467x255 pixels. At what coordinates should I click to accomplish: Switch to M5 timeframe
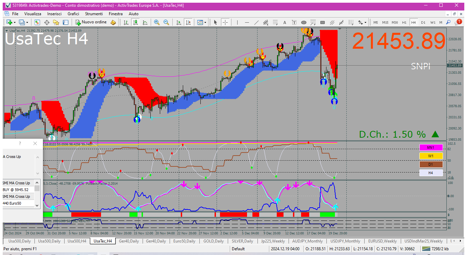pos(375,22)
